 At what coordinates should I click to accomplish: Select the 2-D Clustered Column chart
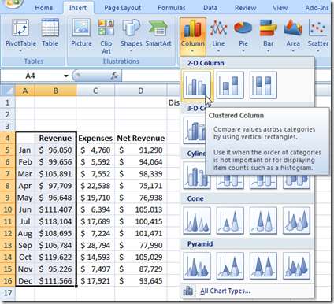[x=197, y=85]
